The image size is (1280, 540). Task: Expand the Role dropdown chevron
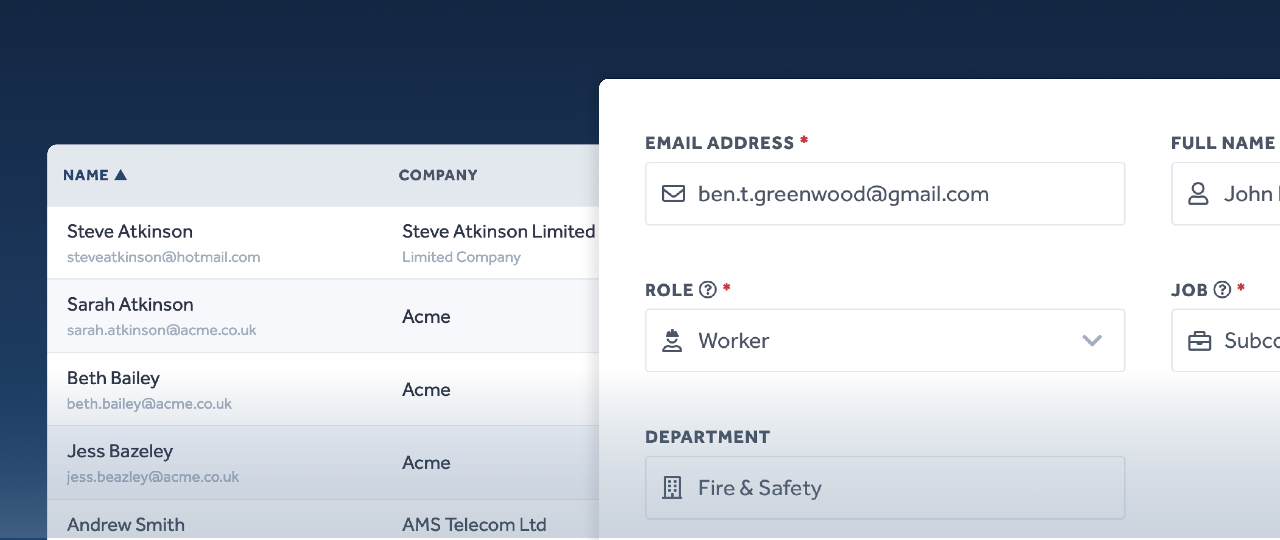pyautogui.click(x=1092, y=340)
